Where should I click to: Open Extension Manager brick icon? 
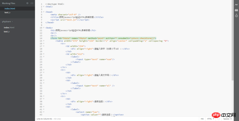click(236, 10)
